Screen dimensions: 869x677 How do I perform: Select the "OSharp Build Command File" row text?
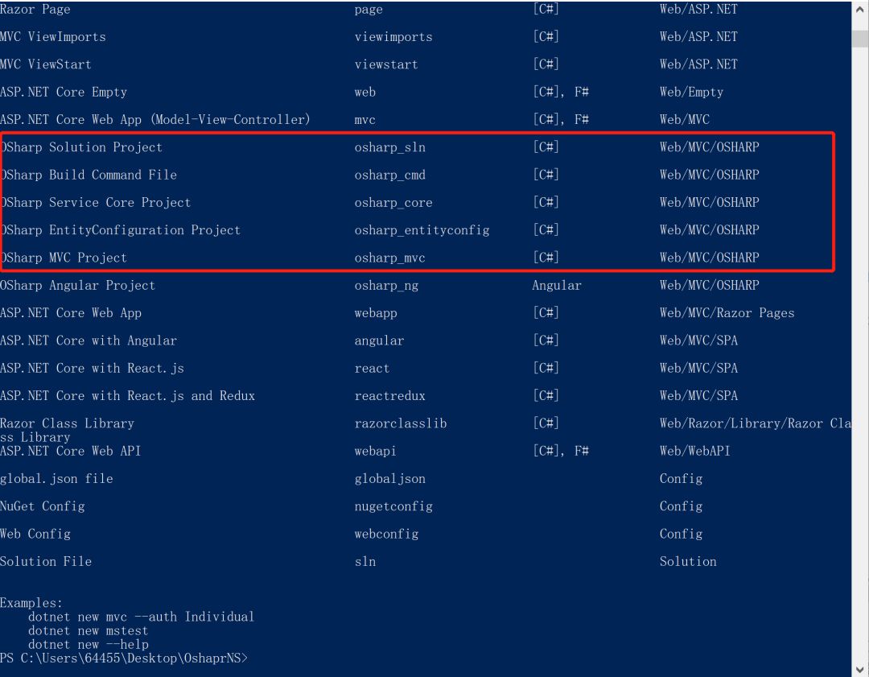coord(89,175)
